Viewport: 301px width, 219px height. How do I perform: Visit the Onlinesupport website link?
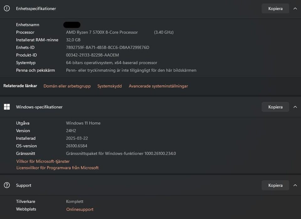80,209
